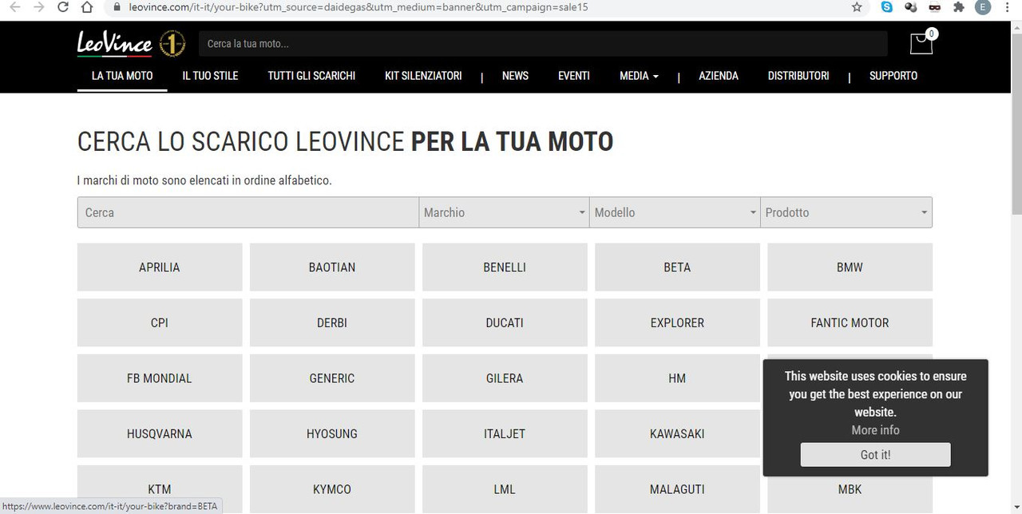Screen dimensions: 1022x514
Task: Select the FANTIC MOTOR brand
Action: coord(850,322)
